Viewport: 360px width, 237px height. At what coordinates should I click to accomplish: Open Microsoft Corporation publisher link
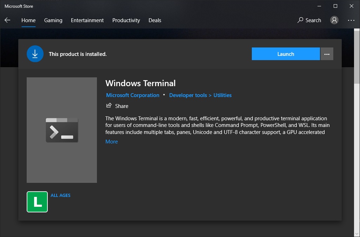coord(133,95)
